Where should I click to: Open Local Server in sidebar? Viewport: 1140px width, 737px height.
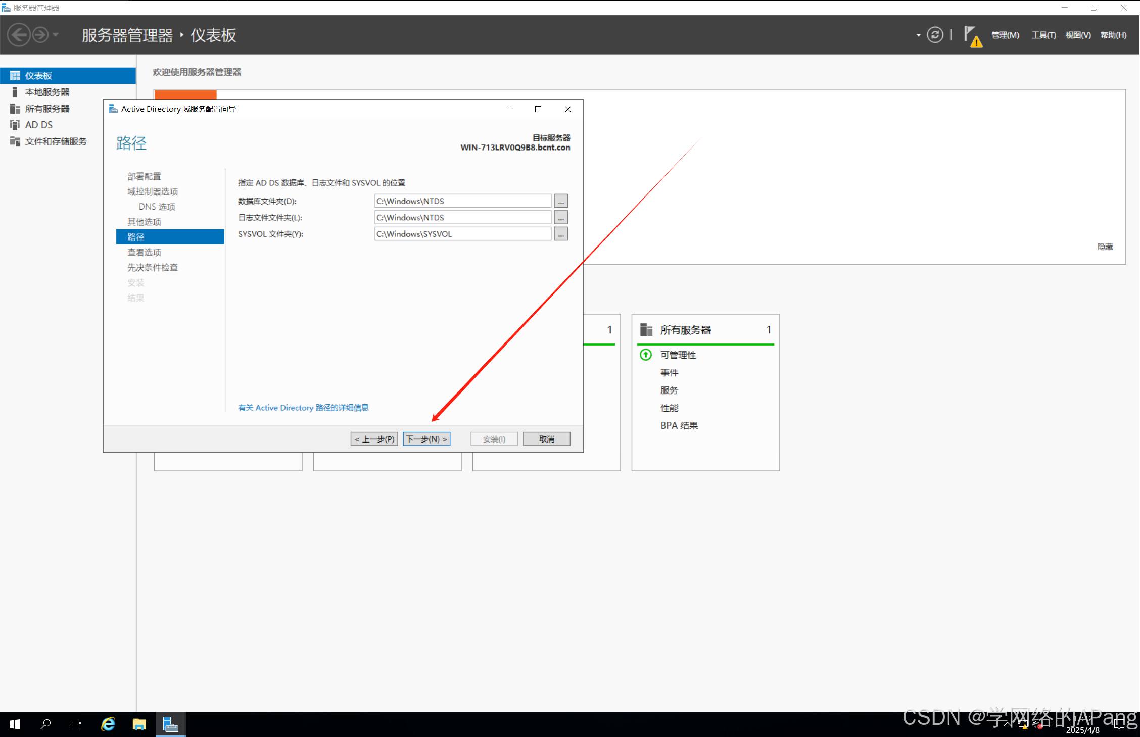tap(47, 92)
